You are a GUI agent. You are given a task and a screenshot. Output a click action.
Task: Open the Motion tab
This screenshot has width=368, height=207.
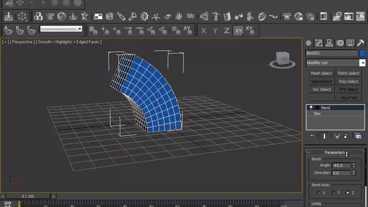340,43
